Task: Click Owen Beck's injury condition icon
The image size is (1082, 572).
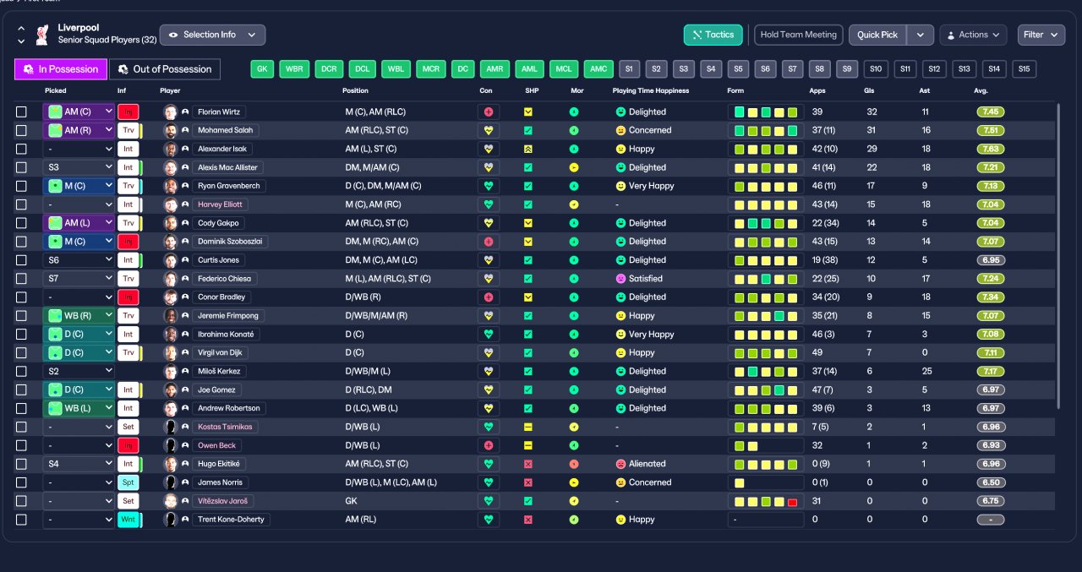Action: click(488, 445)
